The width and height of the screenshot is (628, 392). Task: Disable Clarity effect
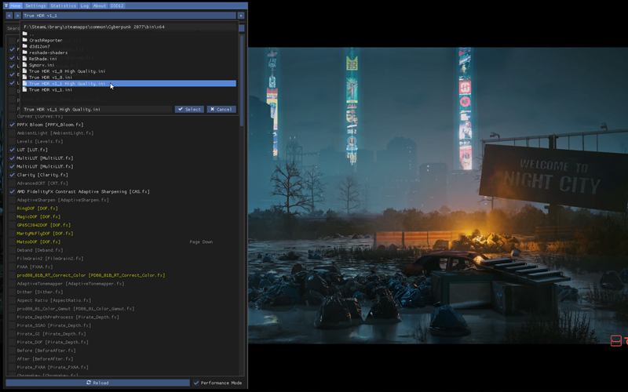click(12, 175)
